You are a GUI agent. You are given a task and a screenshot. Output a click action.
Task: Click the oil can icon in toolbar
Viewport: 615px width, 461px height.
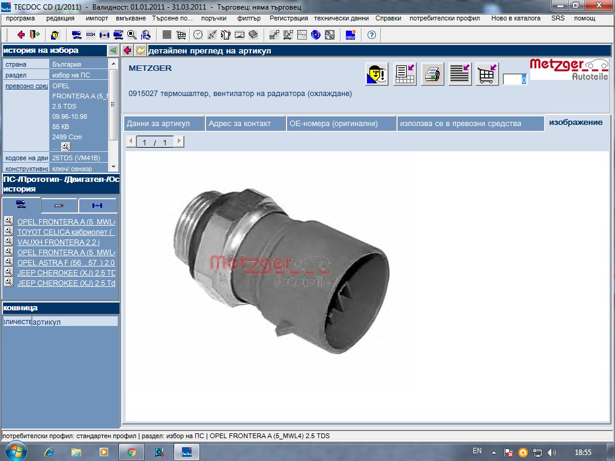tap(226, 35)
